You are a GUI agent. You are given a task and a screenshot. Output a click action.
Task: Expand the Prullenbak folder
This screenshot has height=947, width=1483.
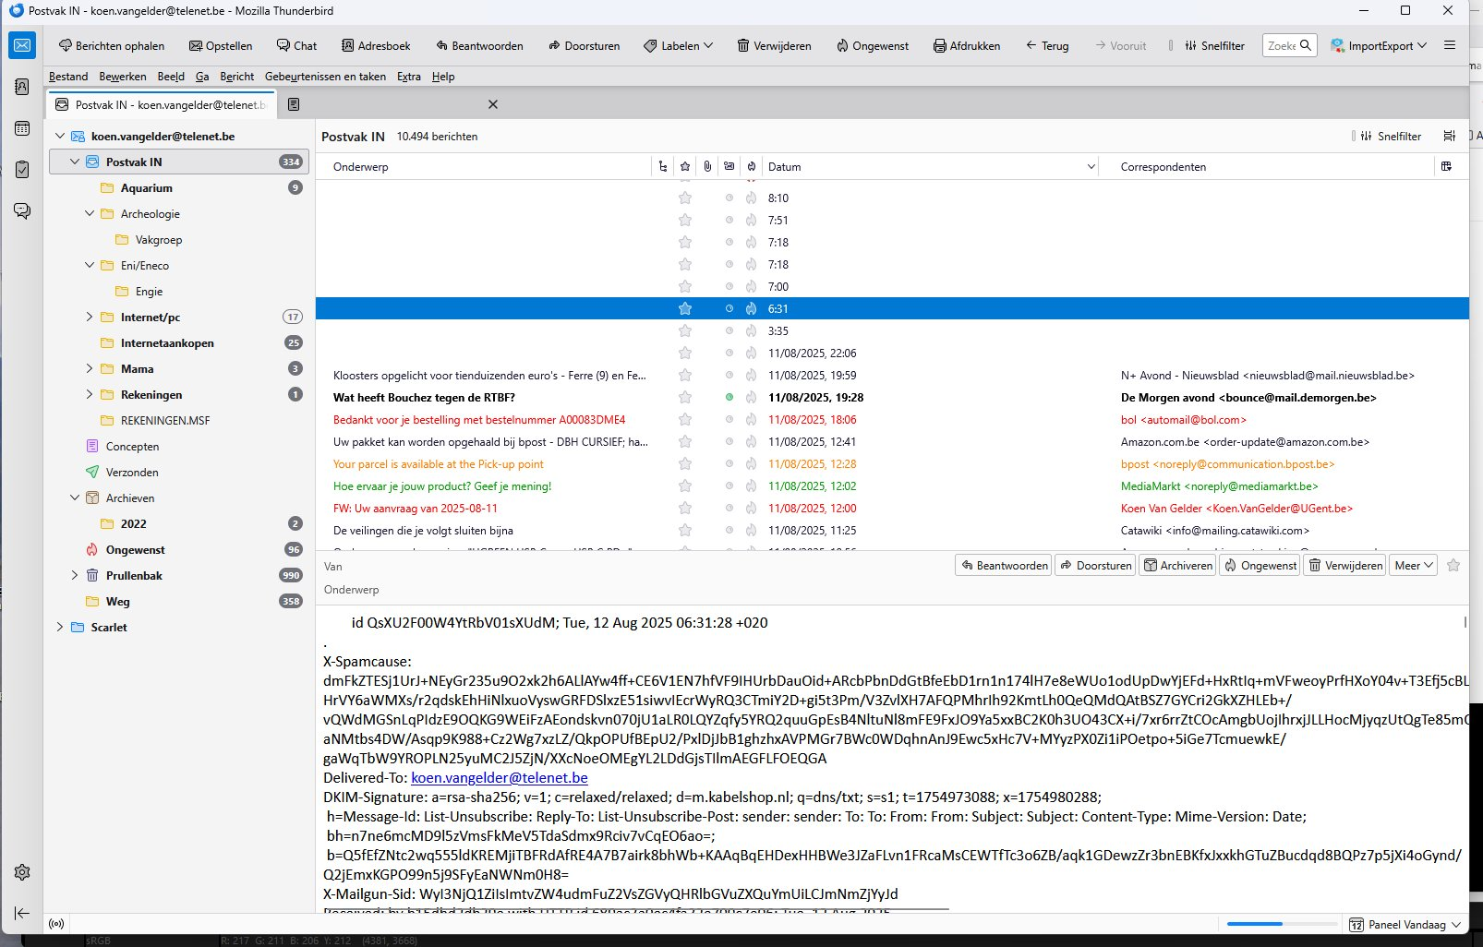tap(75, 576)
